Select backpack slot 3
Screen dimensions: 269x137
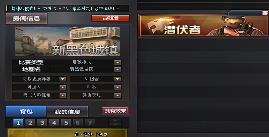(x=42, y=122)
